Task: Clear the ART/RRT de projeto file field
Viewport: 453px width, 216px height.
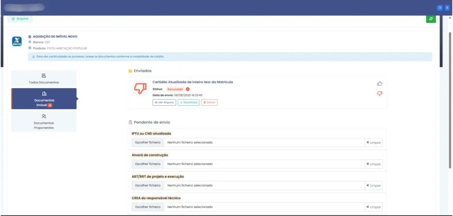Action: pyautogui.click(x=373, y=186)
